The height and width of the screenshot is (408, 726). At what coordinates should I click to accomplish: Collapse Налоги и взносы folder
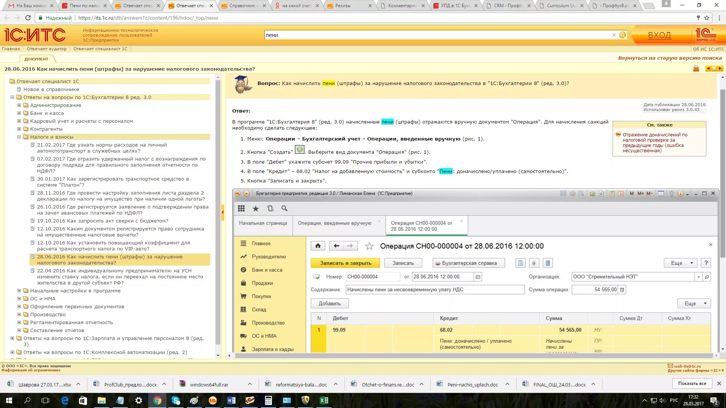pyautogui.click(x=19, y=137)
